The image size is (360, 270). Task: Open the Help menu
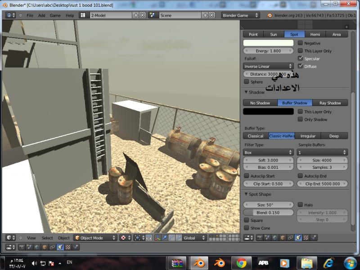click(70, 15)
